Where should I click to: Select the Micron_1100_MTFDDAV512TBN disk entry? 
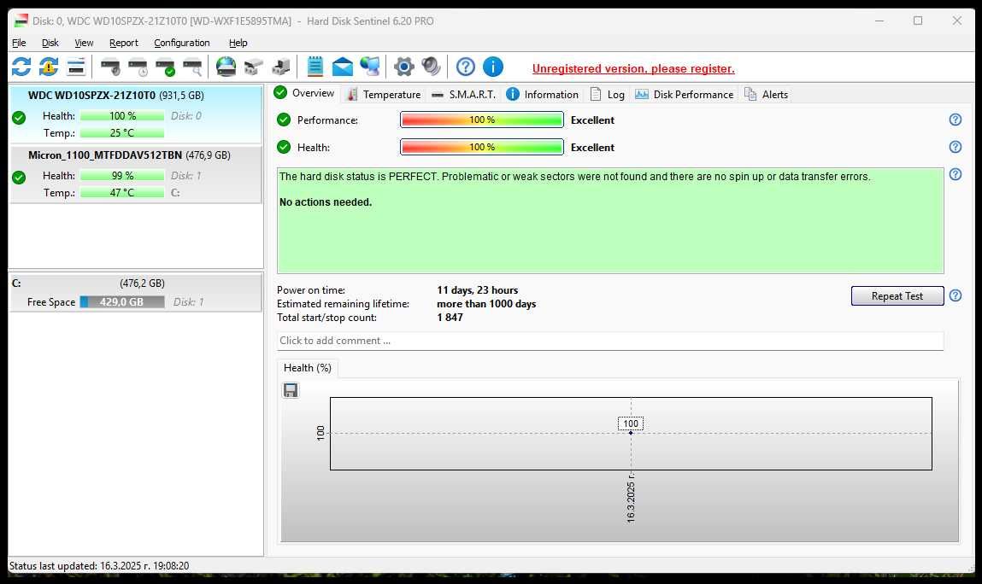pos(135,175)
